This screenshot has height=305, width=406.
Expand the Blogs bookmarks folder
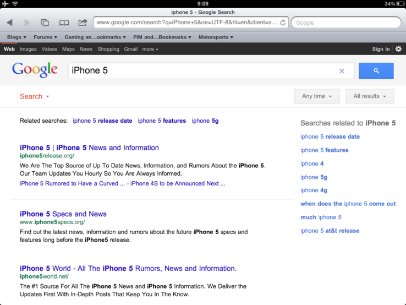[x=17, y=37]
